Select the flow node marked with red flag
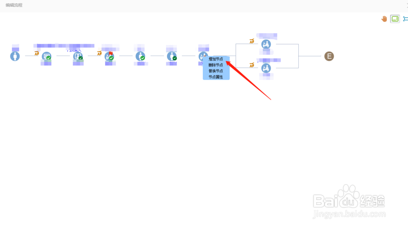Viewport: 408px width, 228px height. [x=109, y=56]
